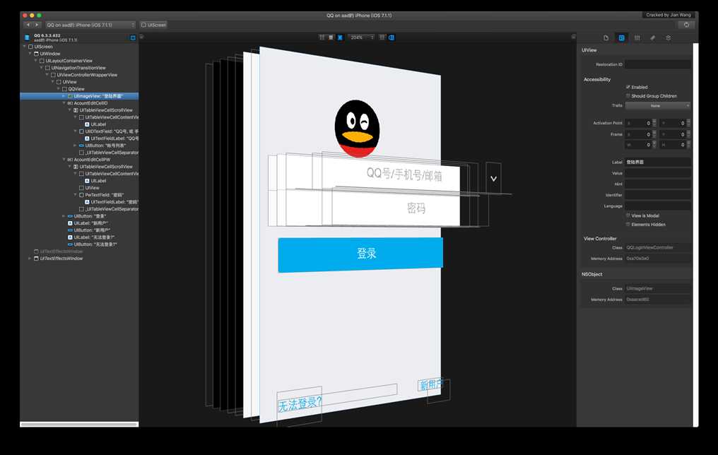
Task: Click the blue filter icon beside the QQ 6.3.3.432 header
Action: click(133, 38)
